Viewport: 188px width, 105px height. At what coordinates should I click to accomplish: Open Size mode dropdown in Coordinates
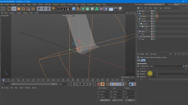(x=117, y=100)
